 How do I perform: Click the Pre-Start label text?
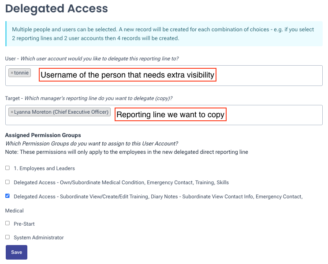[24, 224]
